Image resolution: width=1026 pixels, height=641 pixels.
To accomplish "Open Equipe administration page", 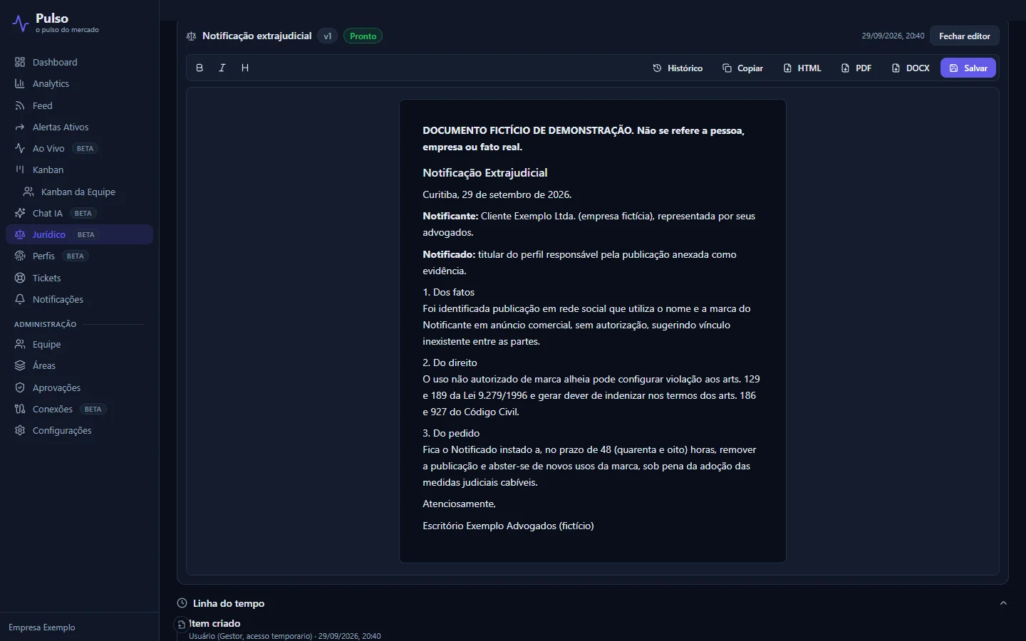I will pos(79,344).
